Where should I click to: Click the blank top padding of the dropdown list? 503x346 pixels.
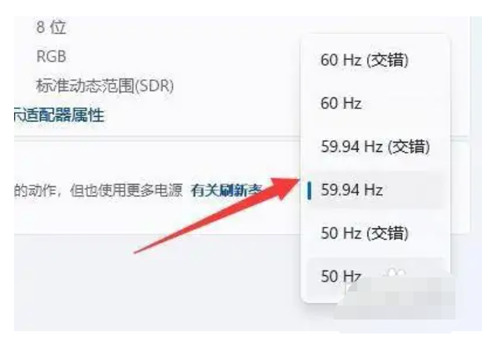click(375, 38)
